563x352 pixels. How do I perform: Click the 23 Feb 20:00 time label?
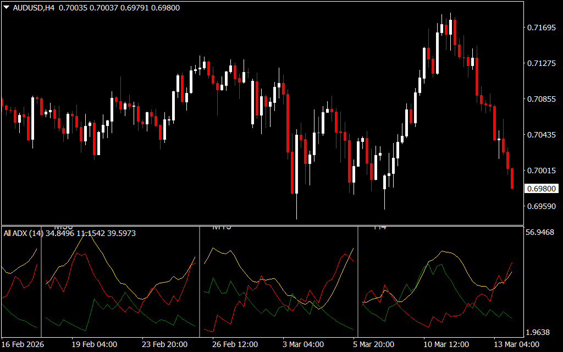click(x=165, y=344)
